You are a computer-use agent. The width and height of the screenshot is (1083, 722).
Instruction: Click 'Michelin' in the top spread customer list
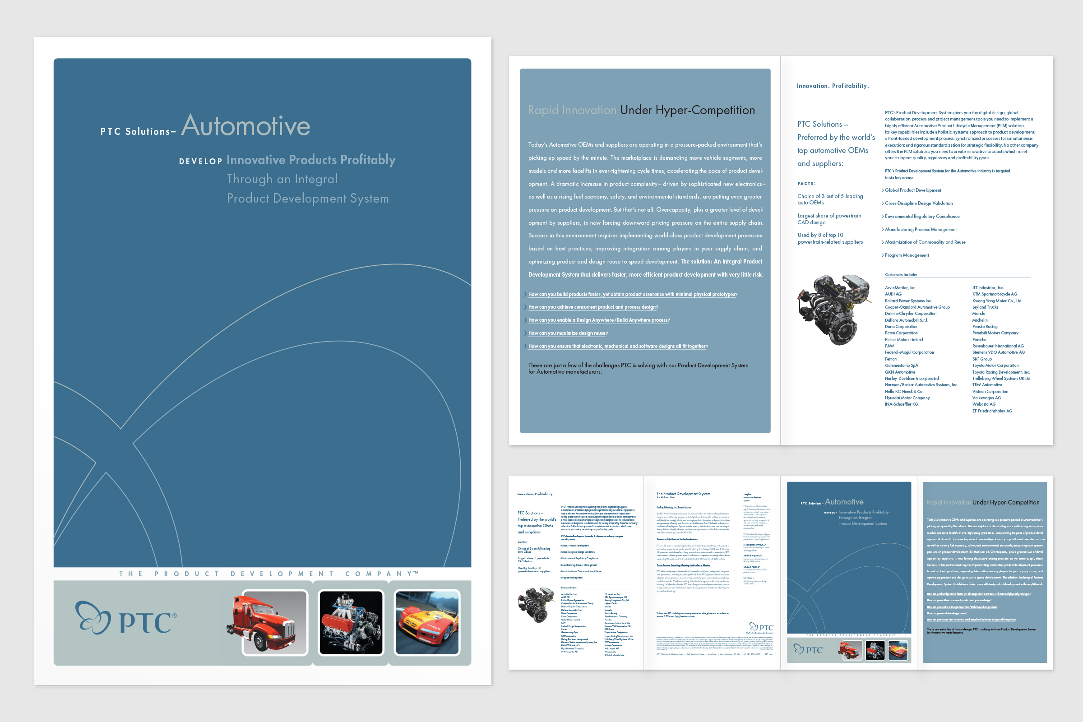pyautogui.click(x=979, y=320)
